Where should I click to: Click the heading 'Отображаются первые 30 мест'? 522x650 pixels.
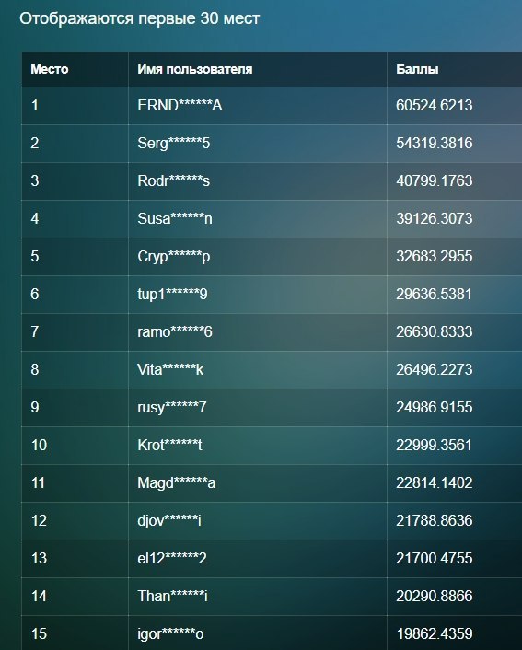point(140,18)
